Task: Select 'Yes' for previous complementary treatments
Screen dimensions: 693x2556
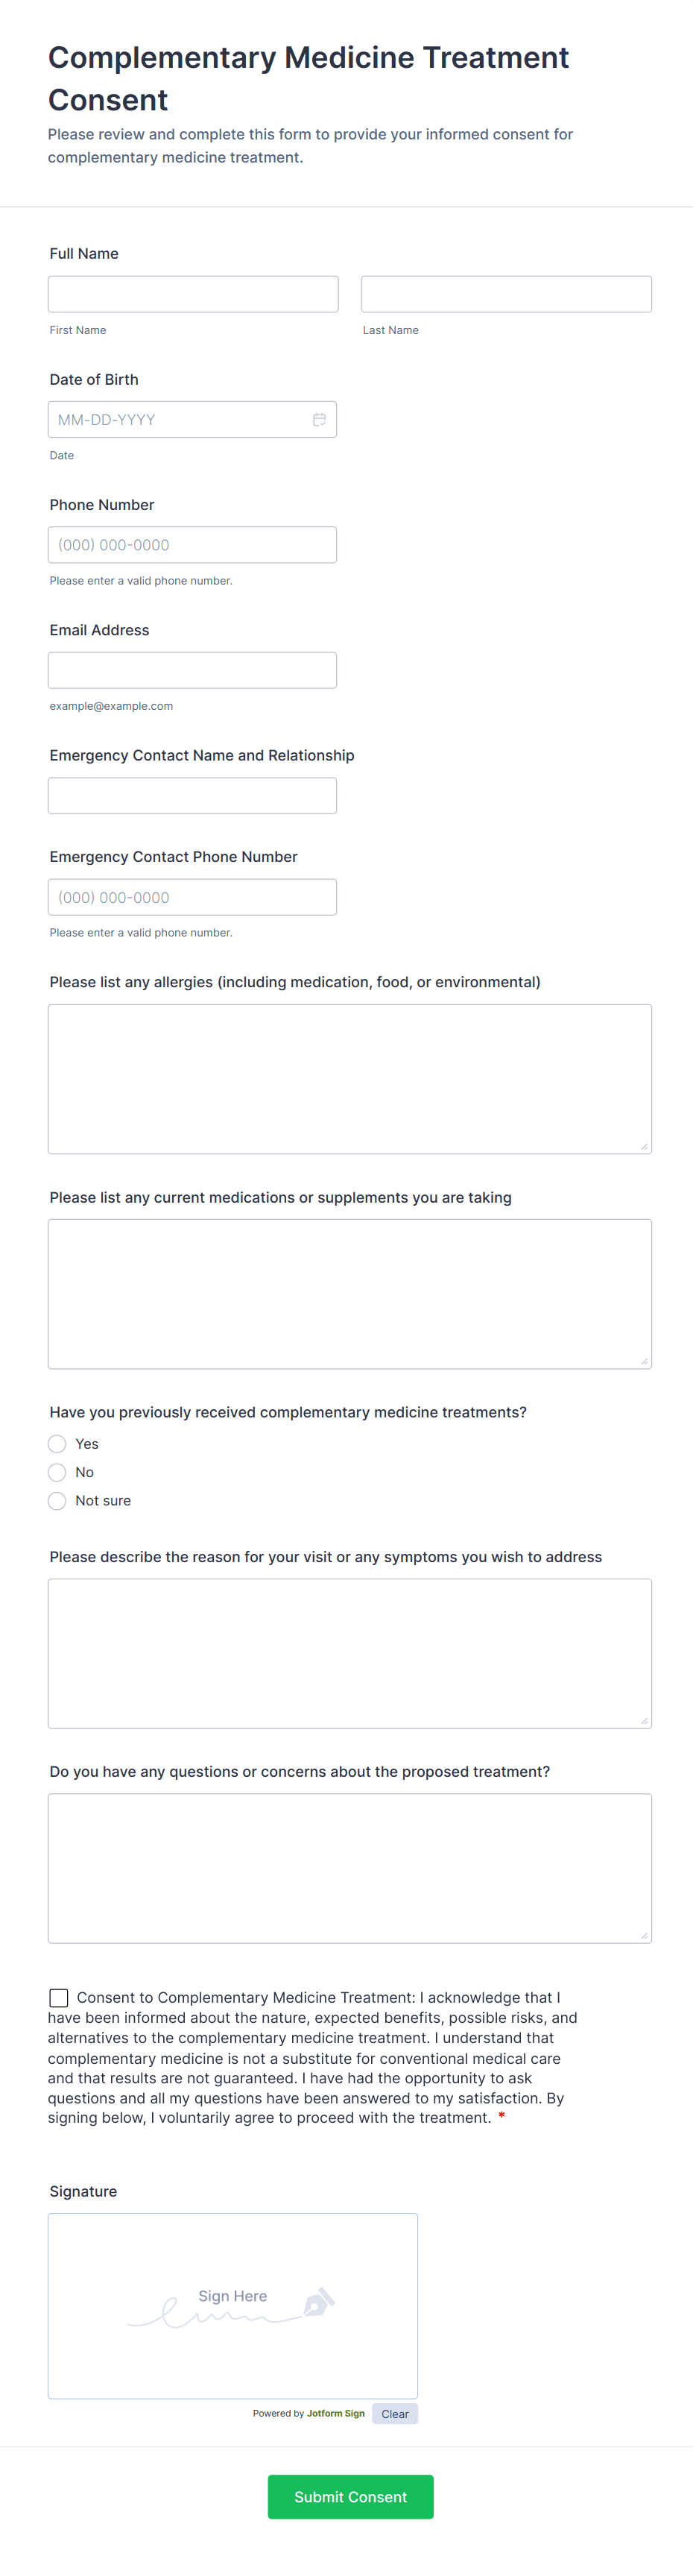Action: [x=57, y=1444]
